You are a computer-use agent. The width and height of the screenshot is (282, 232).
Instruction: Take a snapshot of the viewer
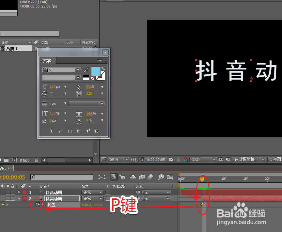pyautogui.click(x=171, y=159)
